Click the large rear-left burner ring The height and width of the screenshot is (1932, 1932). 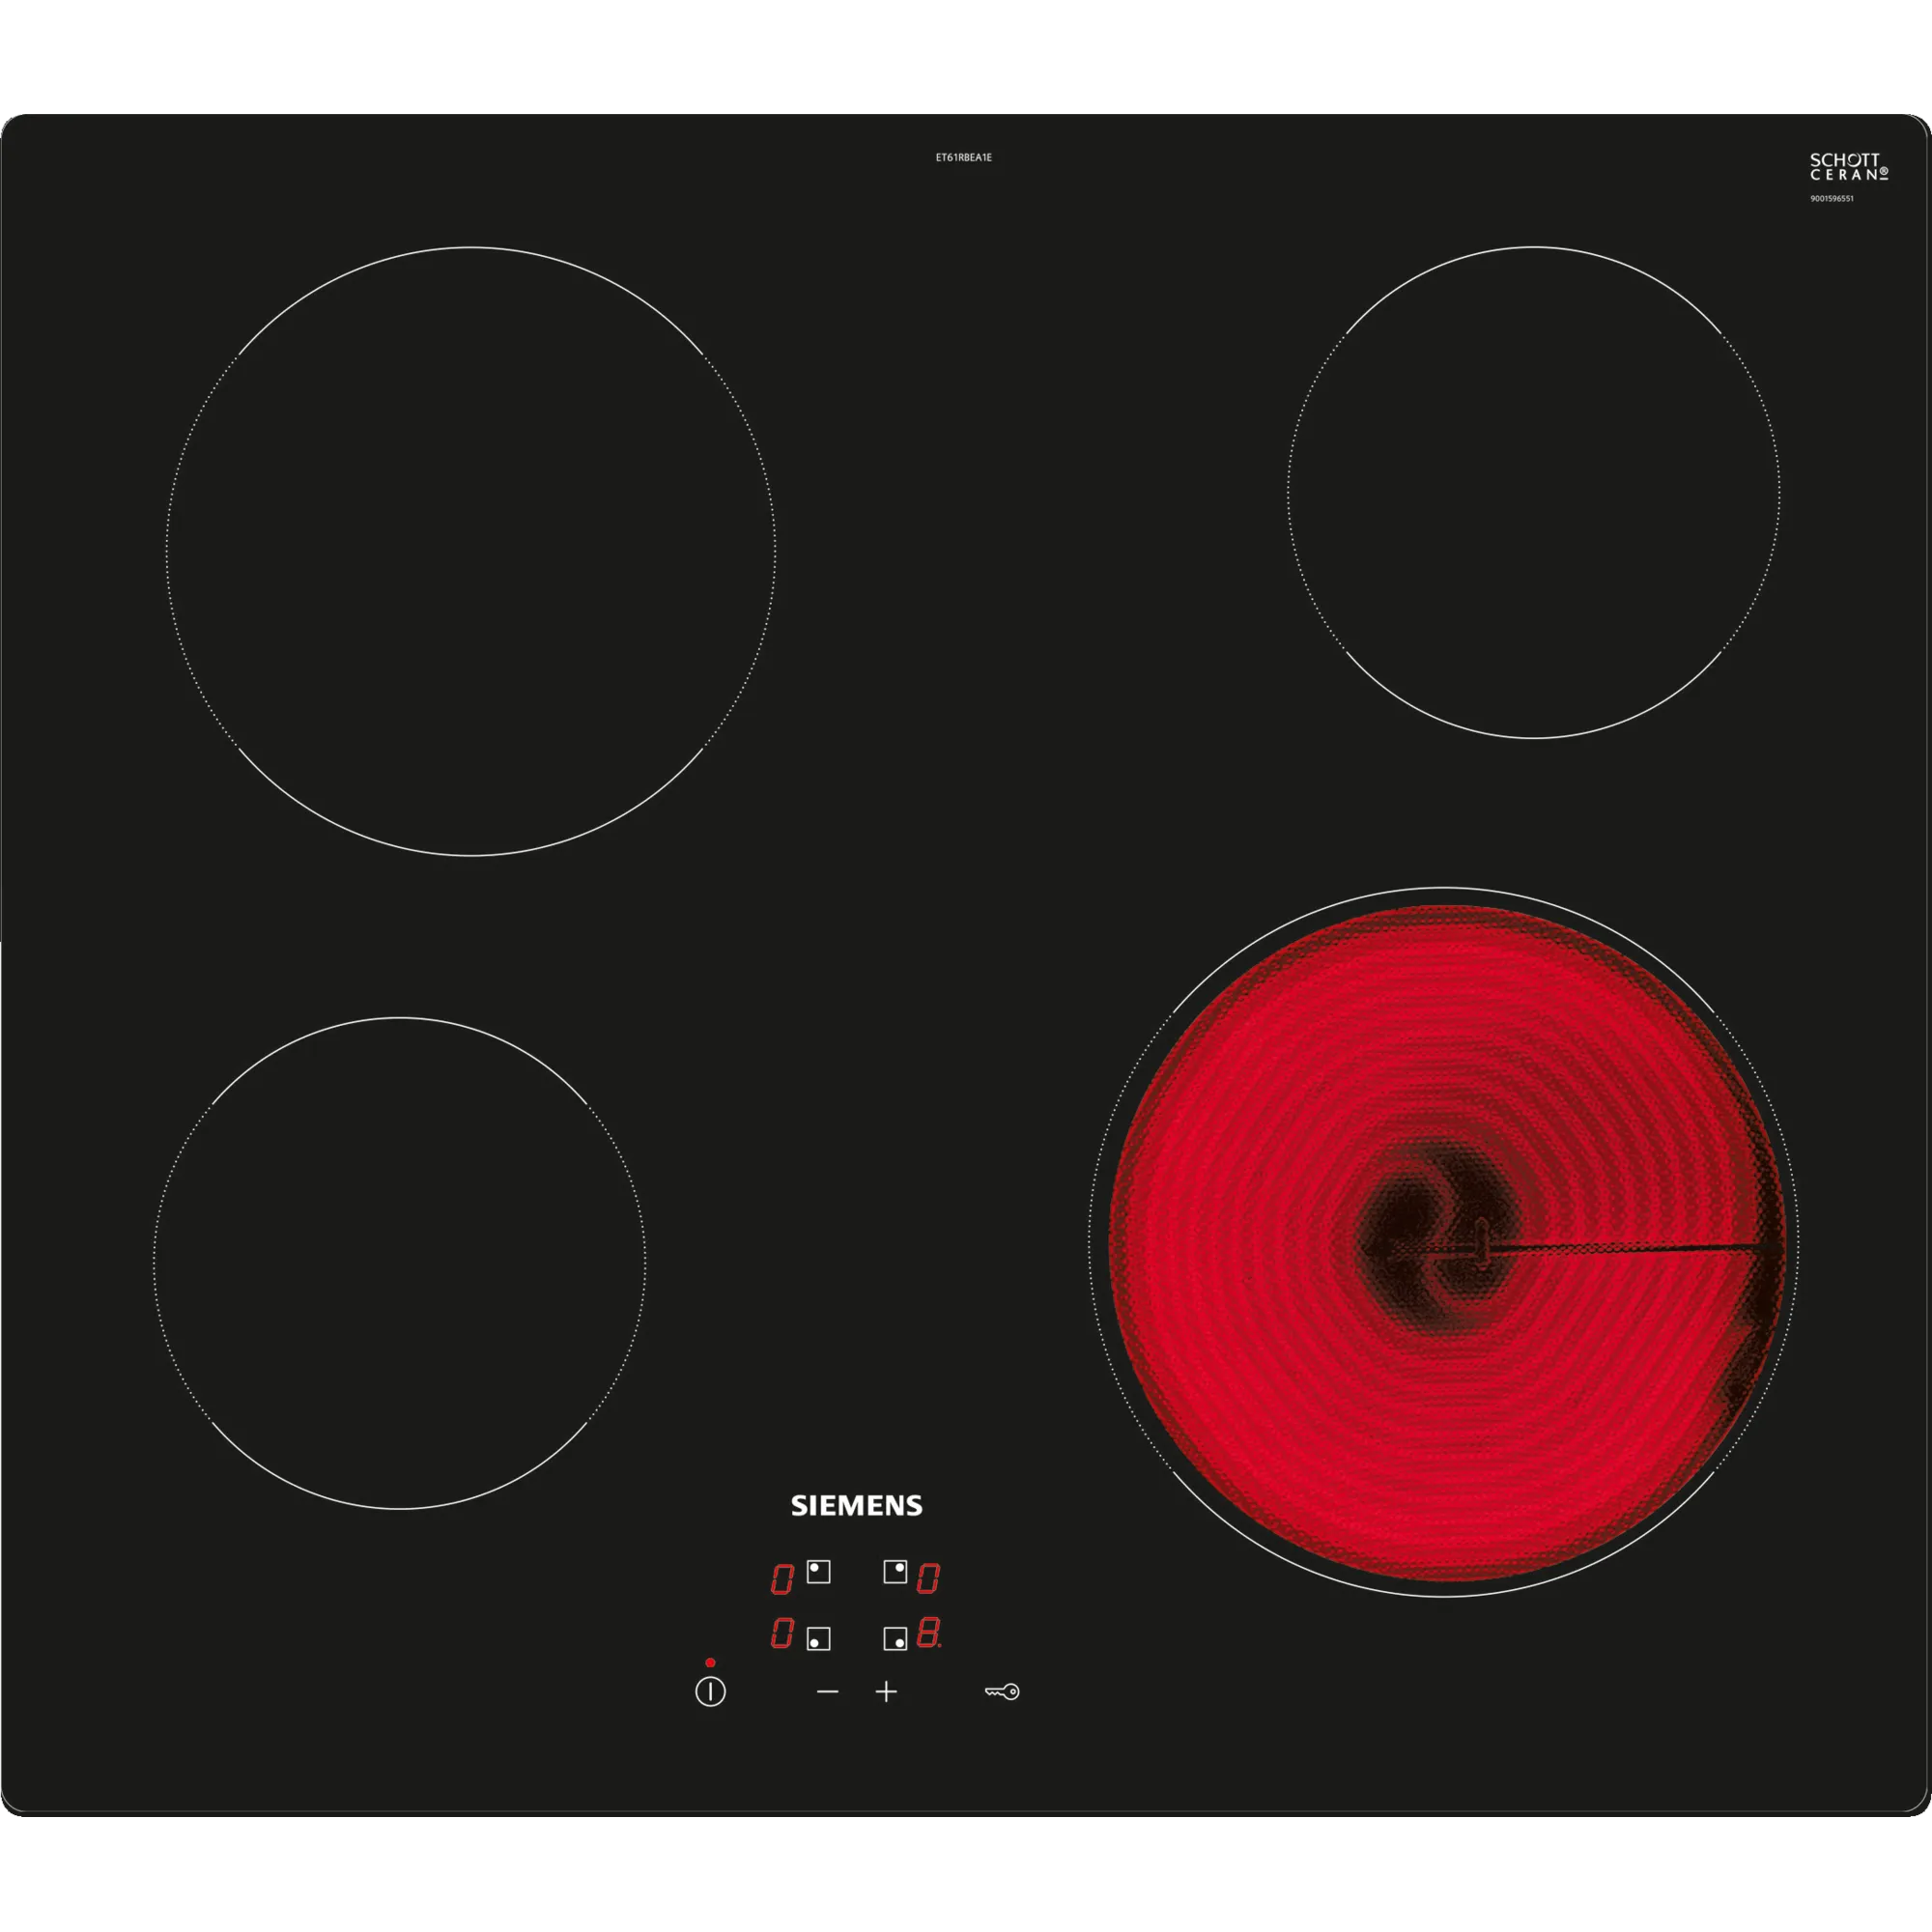(470, 551)
